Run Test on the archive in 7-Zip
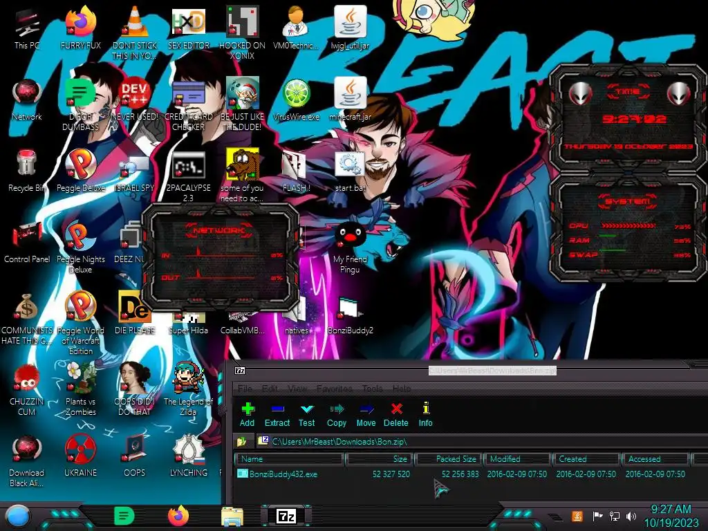Screen dimensions: 708x531 306,415
